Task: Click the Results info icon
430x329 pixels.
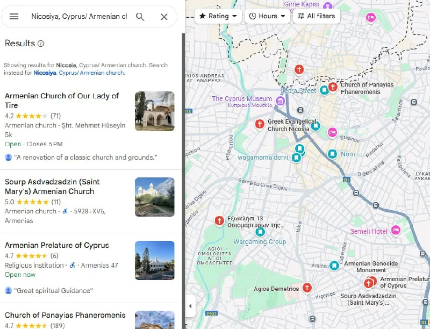Action: pyautogui.click(x=41, y=44)
